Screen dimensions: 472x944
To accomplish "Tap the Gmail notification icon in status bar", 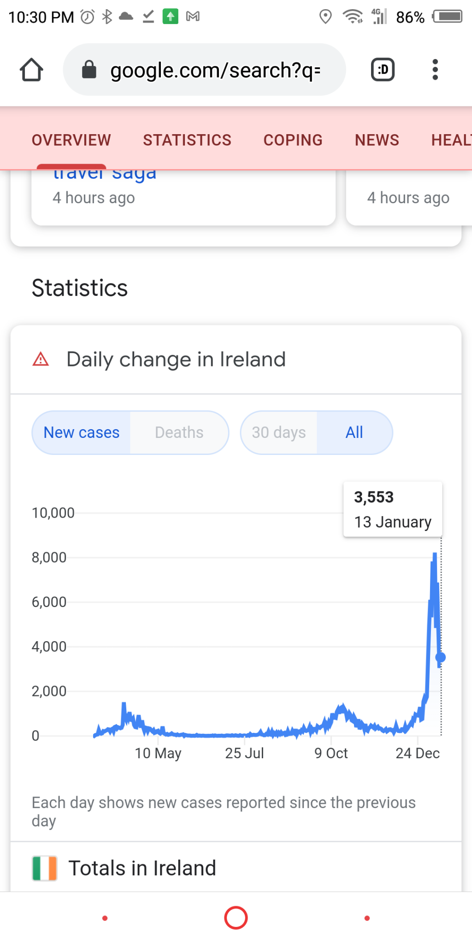I will point(193,17).
